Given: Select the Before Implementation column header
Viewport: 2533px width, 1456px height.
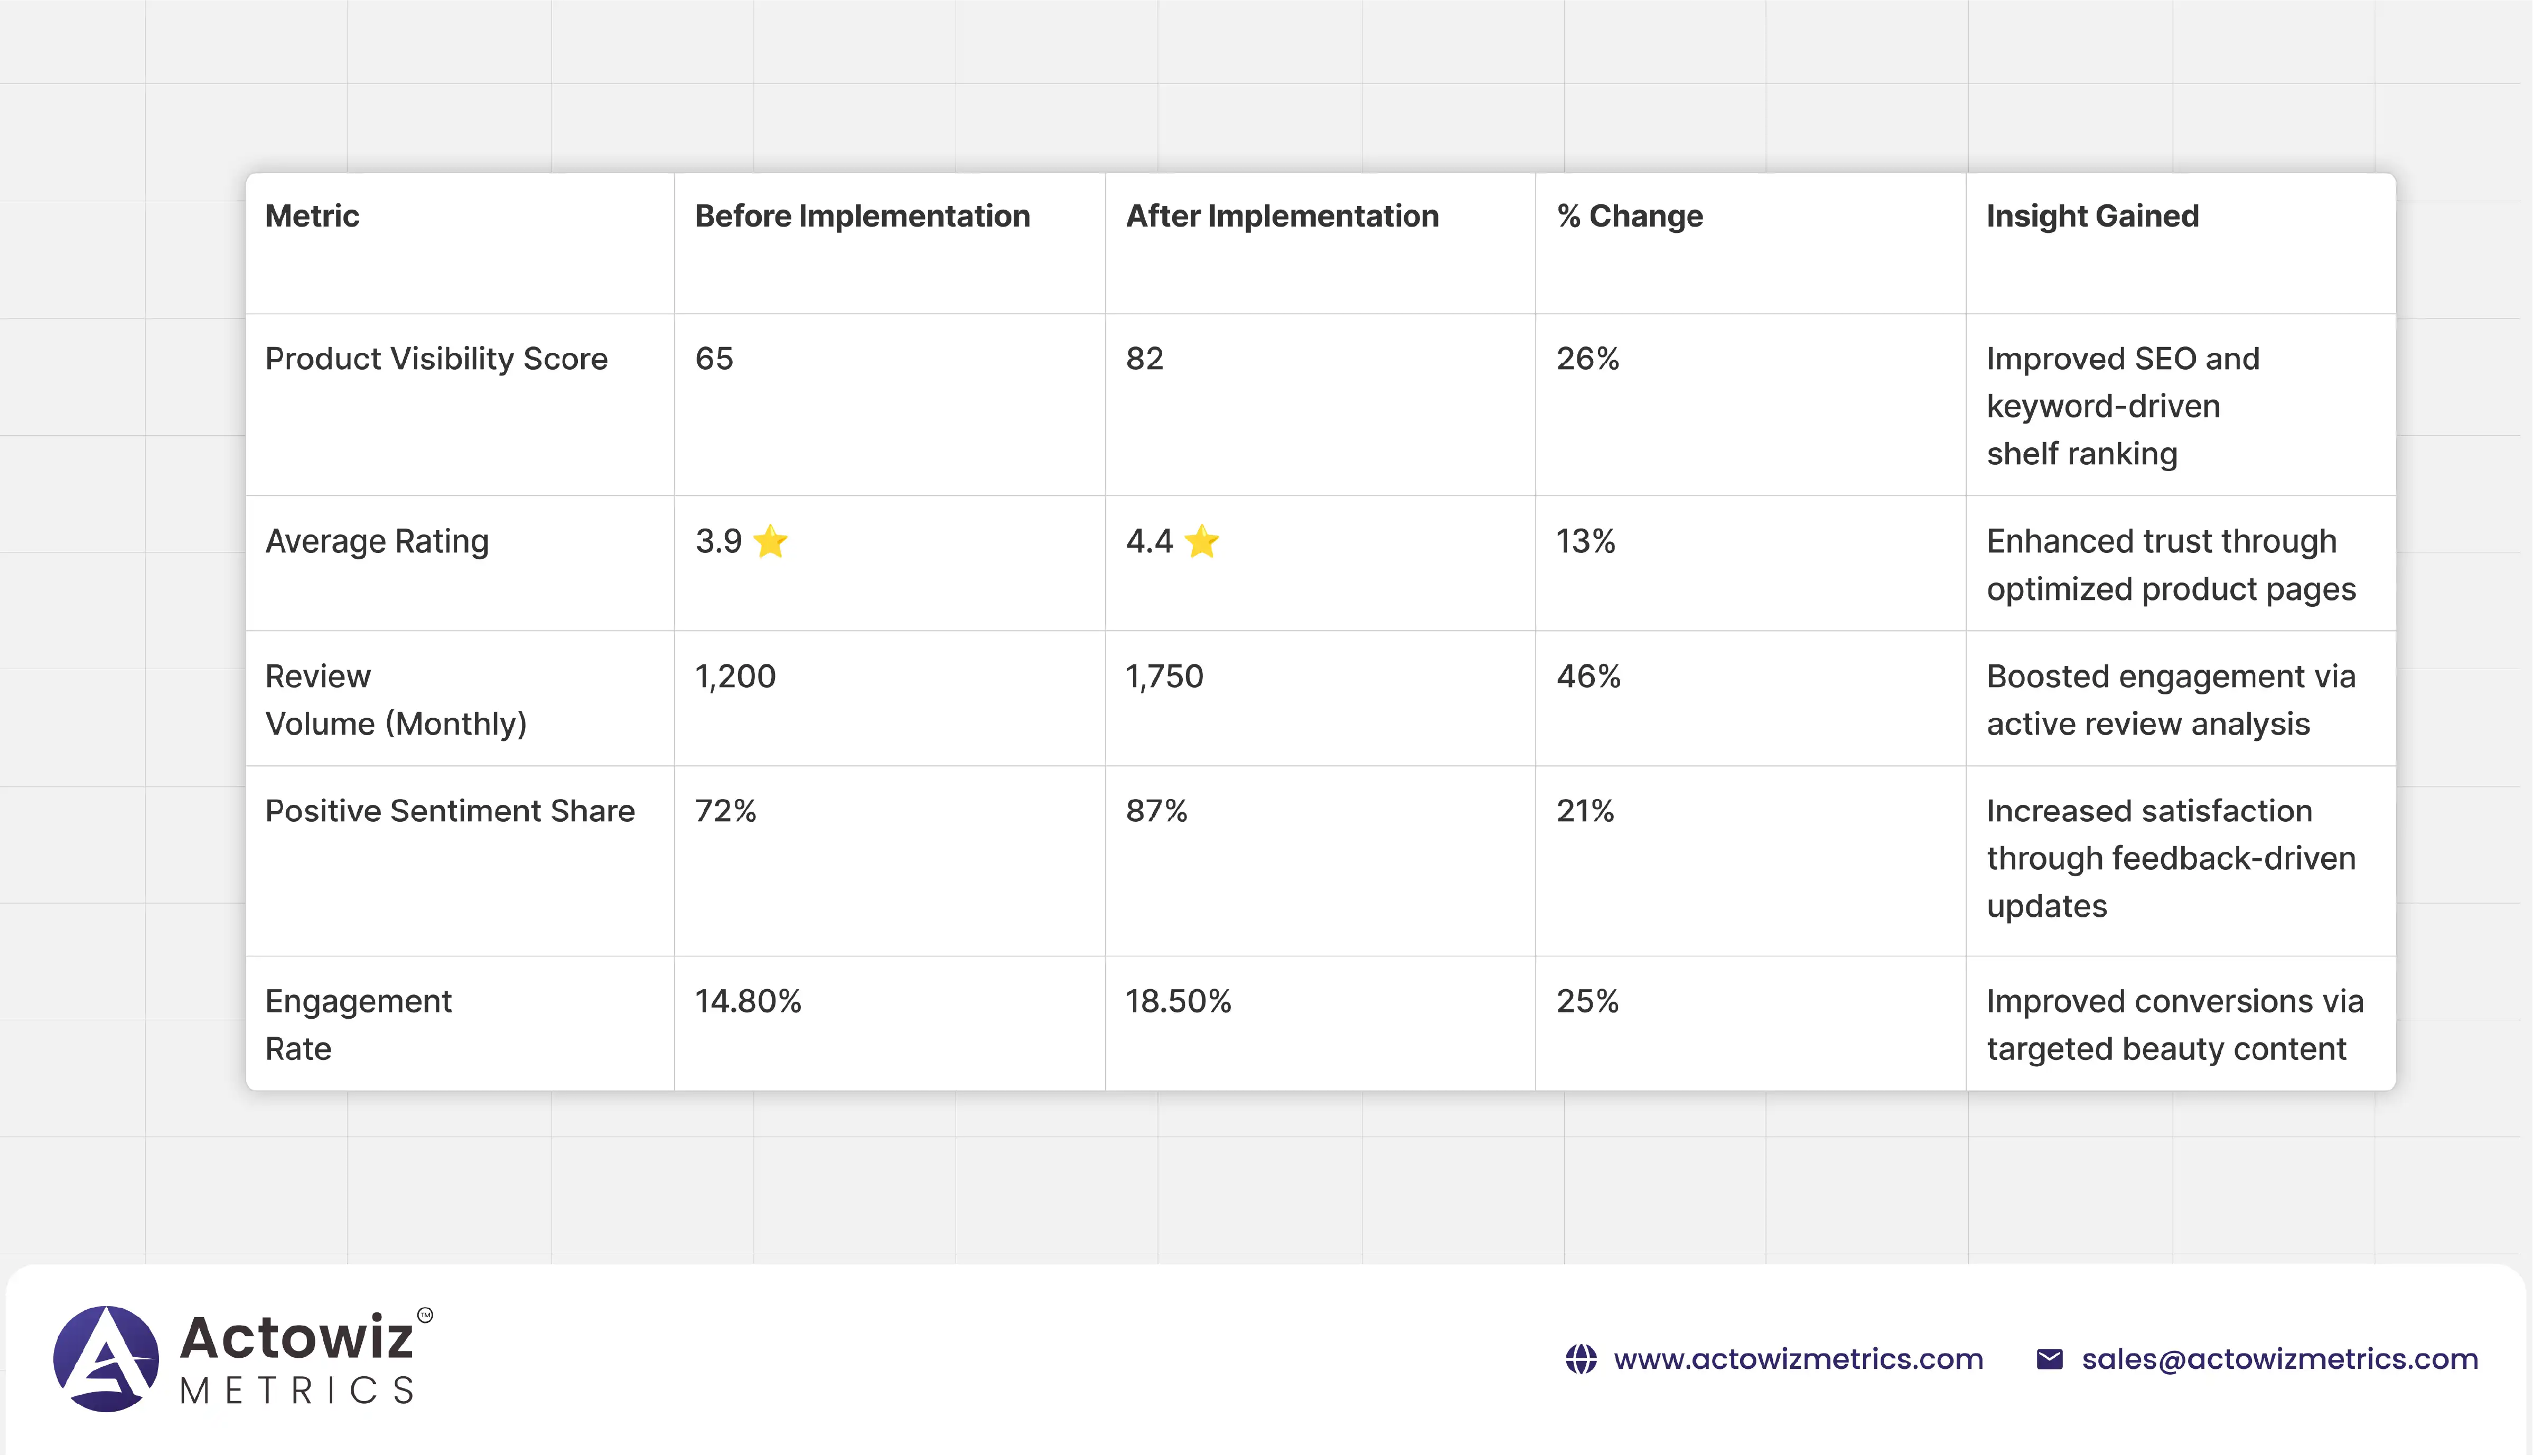Looking at the screenshot, I should point(862,216).
